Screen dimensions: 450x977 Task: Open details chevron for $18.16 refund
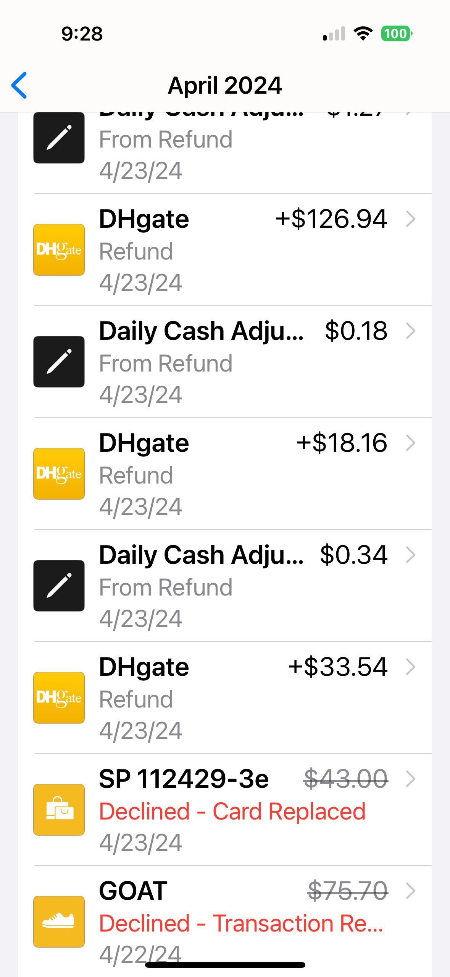(x=411, y=443)
